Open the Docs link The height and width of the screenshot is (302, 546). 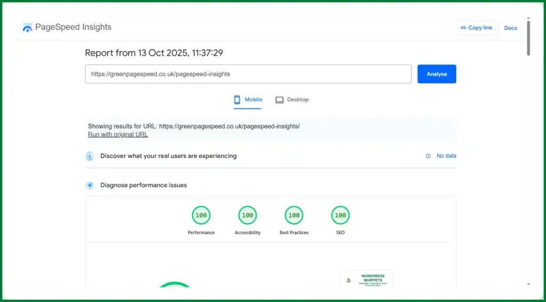(x=510, y=28)
